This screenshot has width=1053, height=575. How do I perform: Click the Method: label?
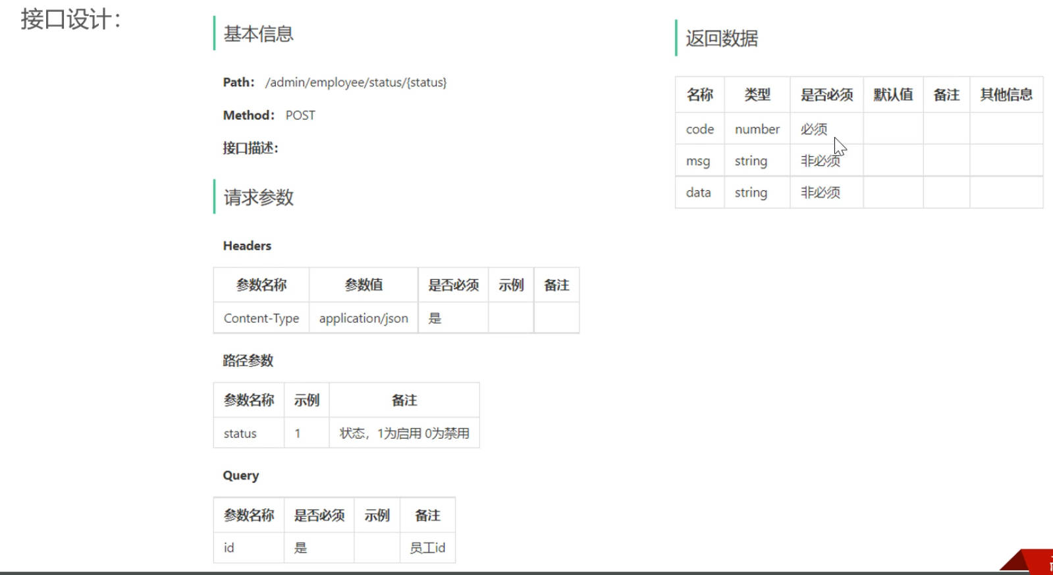[249, 115]
